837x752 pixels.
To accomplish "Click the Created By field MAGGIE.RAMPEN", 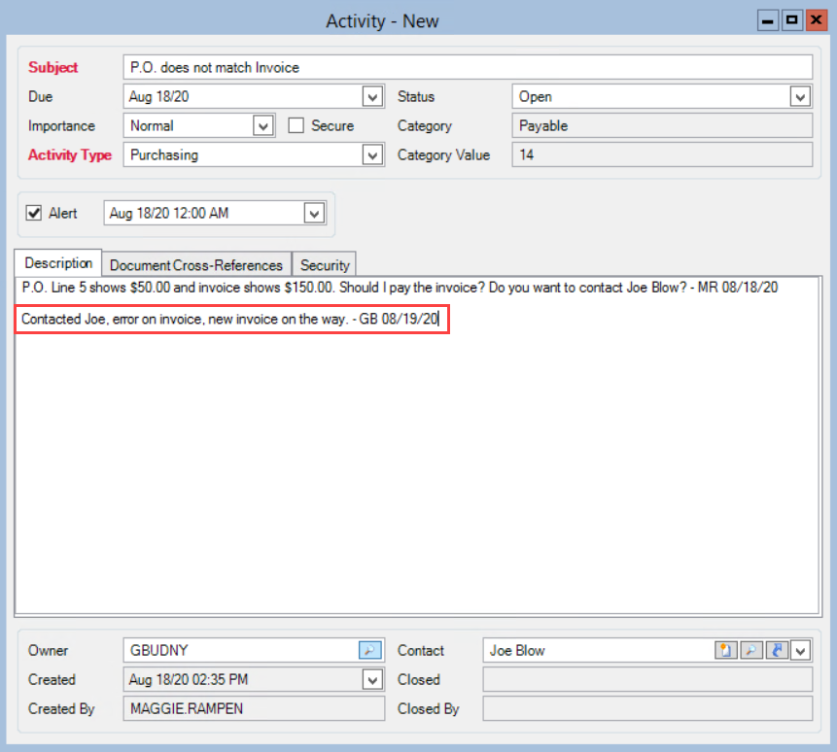I will point(254,708).
